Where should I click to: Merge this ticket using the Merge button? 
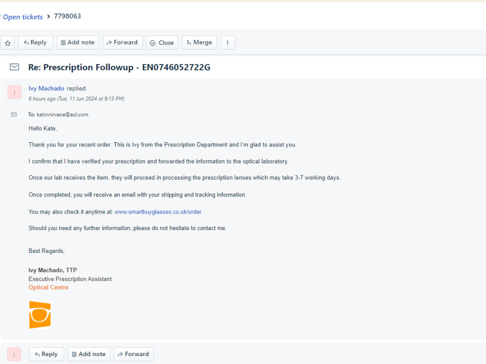pos(199,42)
